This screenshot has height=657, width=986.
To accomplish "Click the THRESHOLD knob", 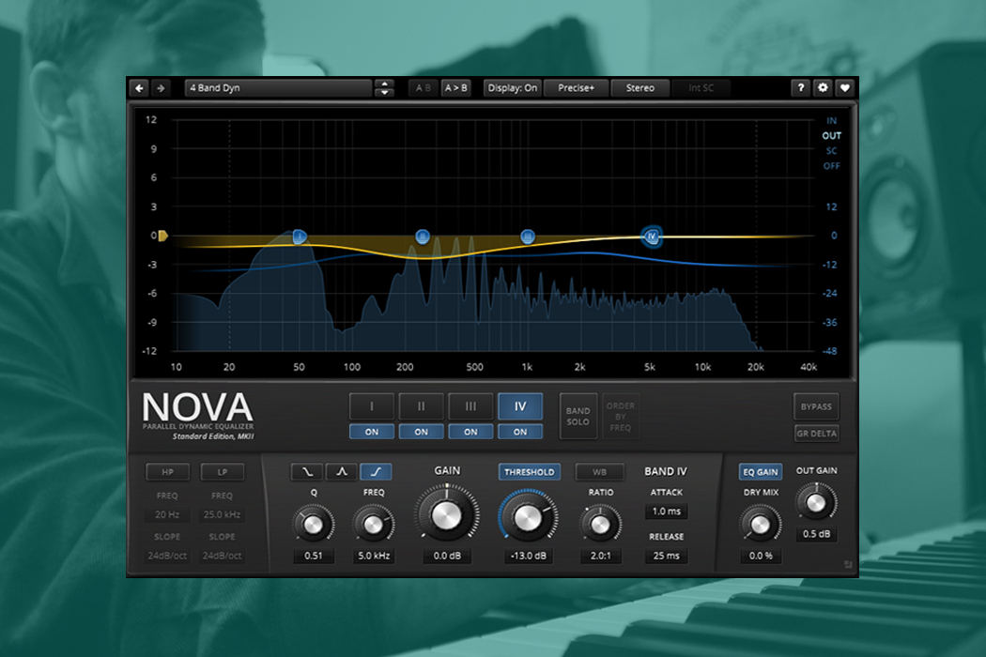I will point(528,518).
